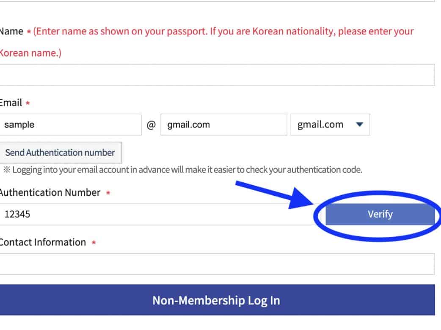Viewport: 441px width, 330px height.
Task: Click the email domain text field
Action: (223, 124)
